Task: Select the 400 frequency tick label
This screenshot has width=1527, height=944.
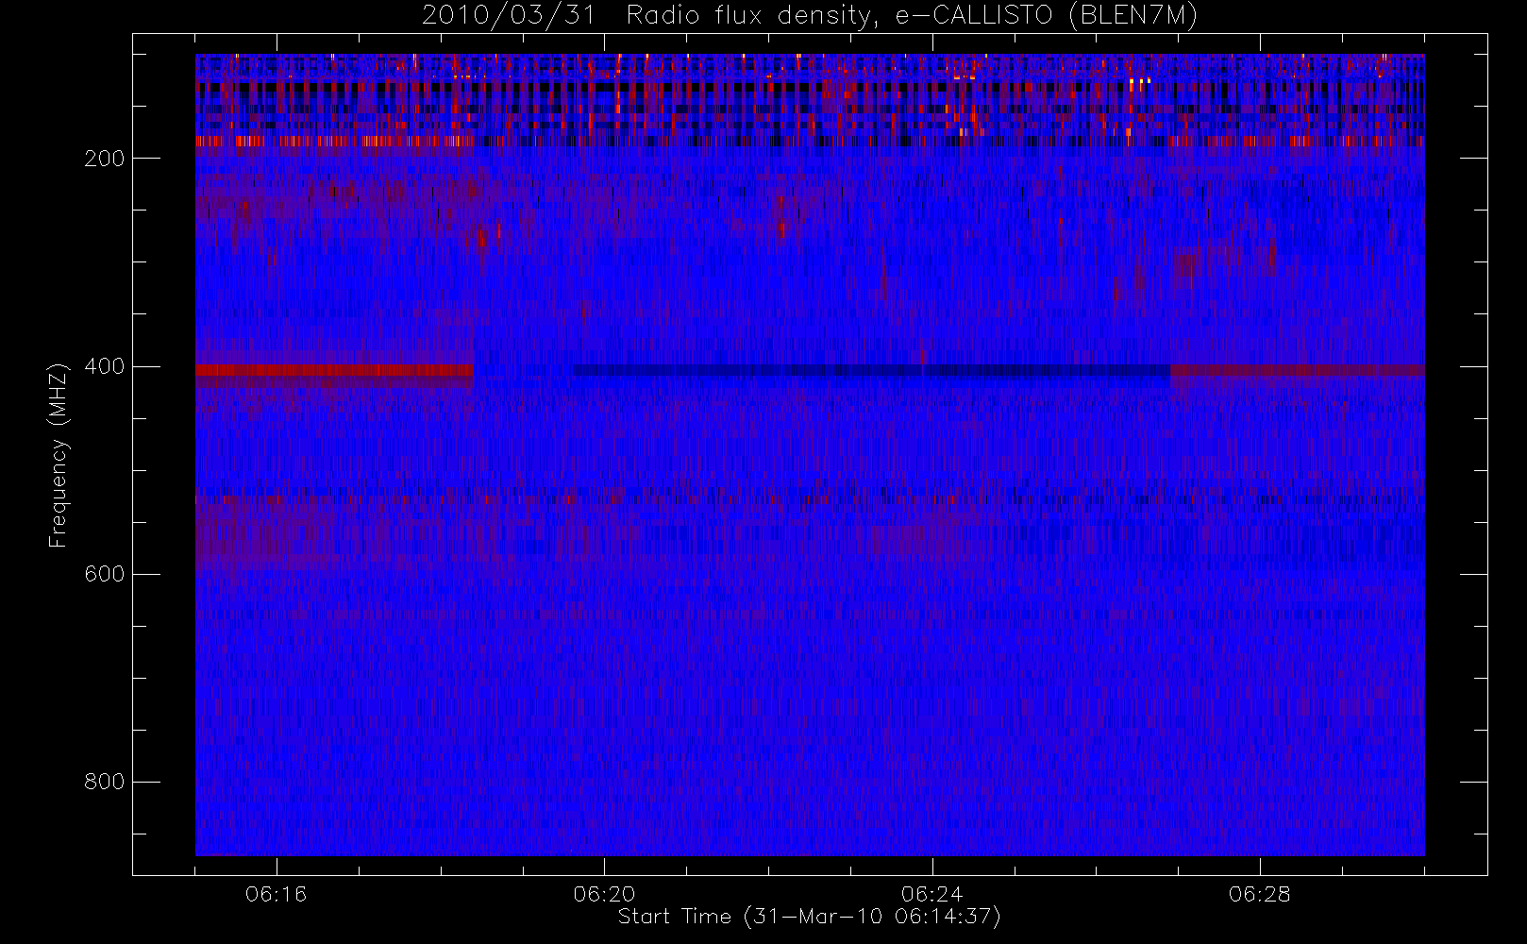Action: point(105,366)
